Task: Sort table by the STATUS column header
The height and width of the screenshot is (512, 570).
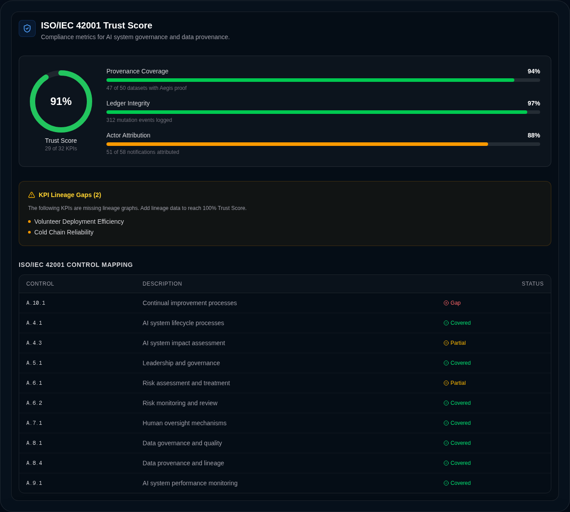Action: [533, 283]
